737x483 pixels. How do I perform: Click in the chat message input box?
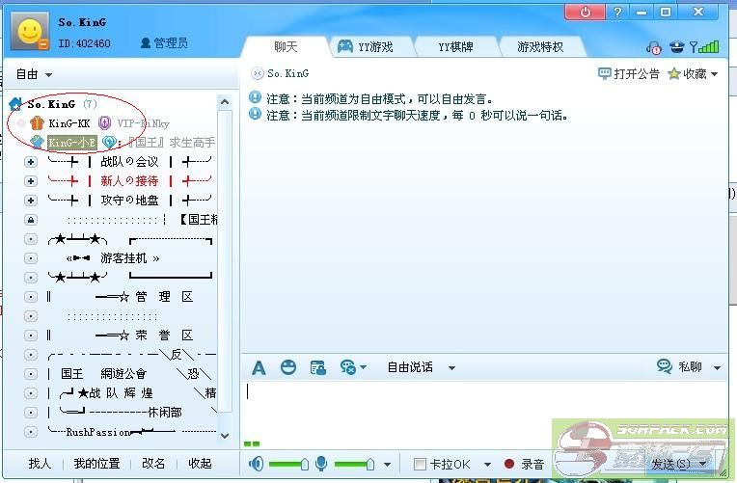click(x=482, y=405)
